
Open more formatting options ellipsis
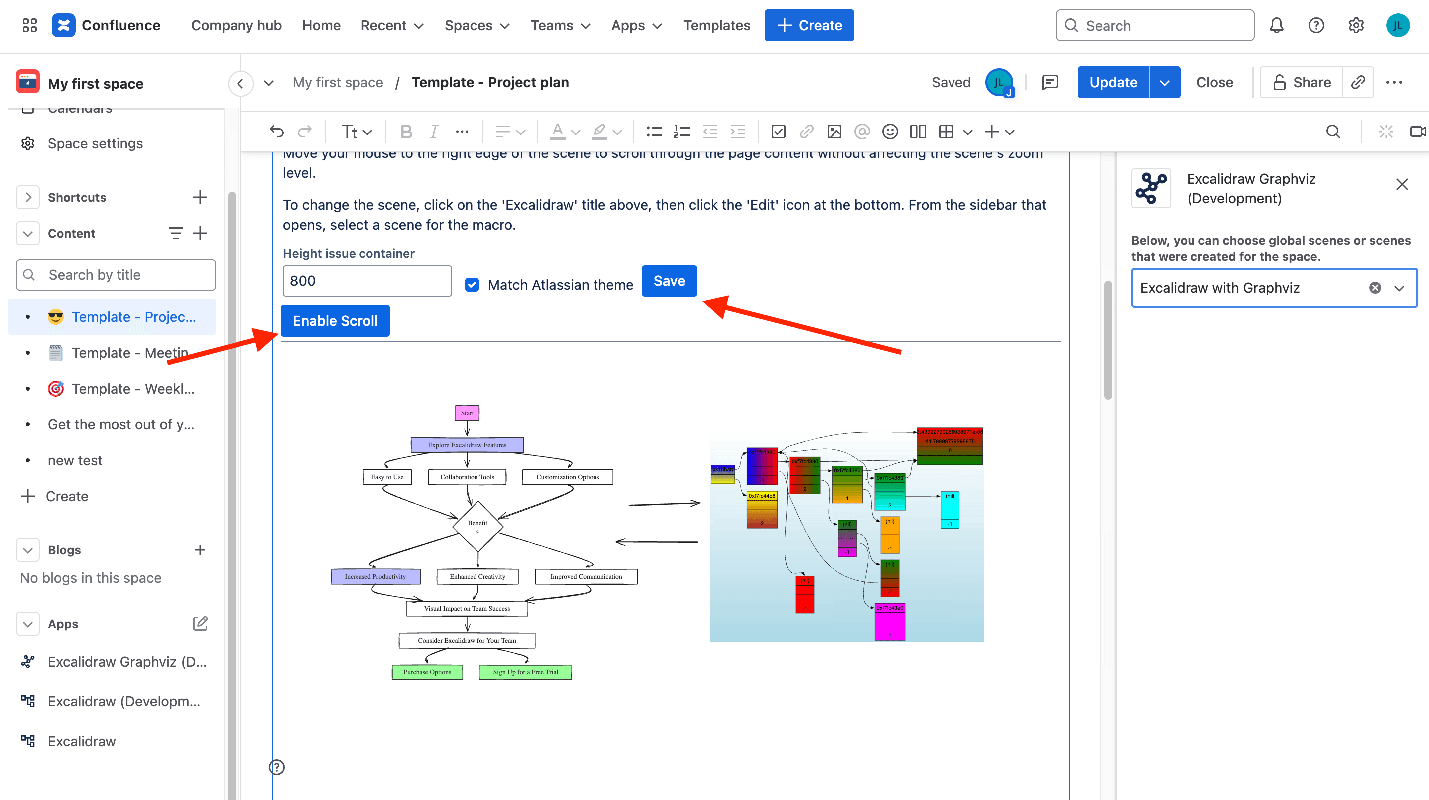(462, 132)
